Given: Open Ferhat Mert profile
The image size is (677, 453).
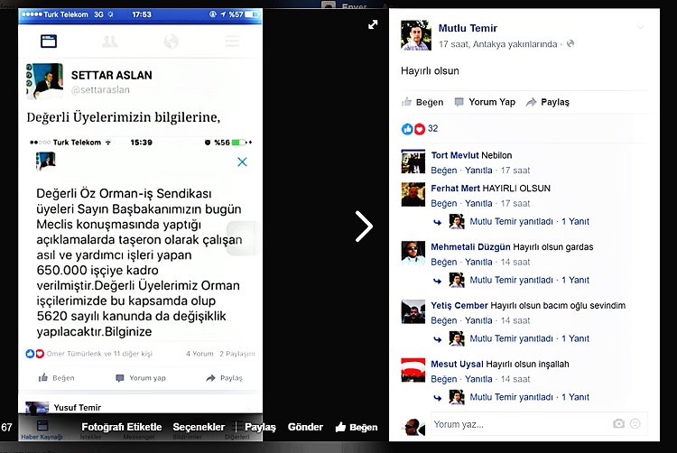Looking at the screenshot, I should [455, 189].
